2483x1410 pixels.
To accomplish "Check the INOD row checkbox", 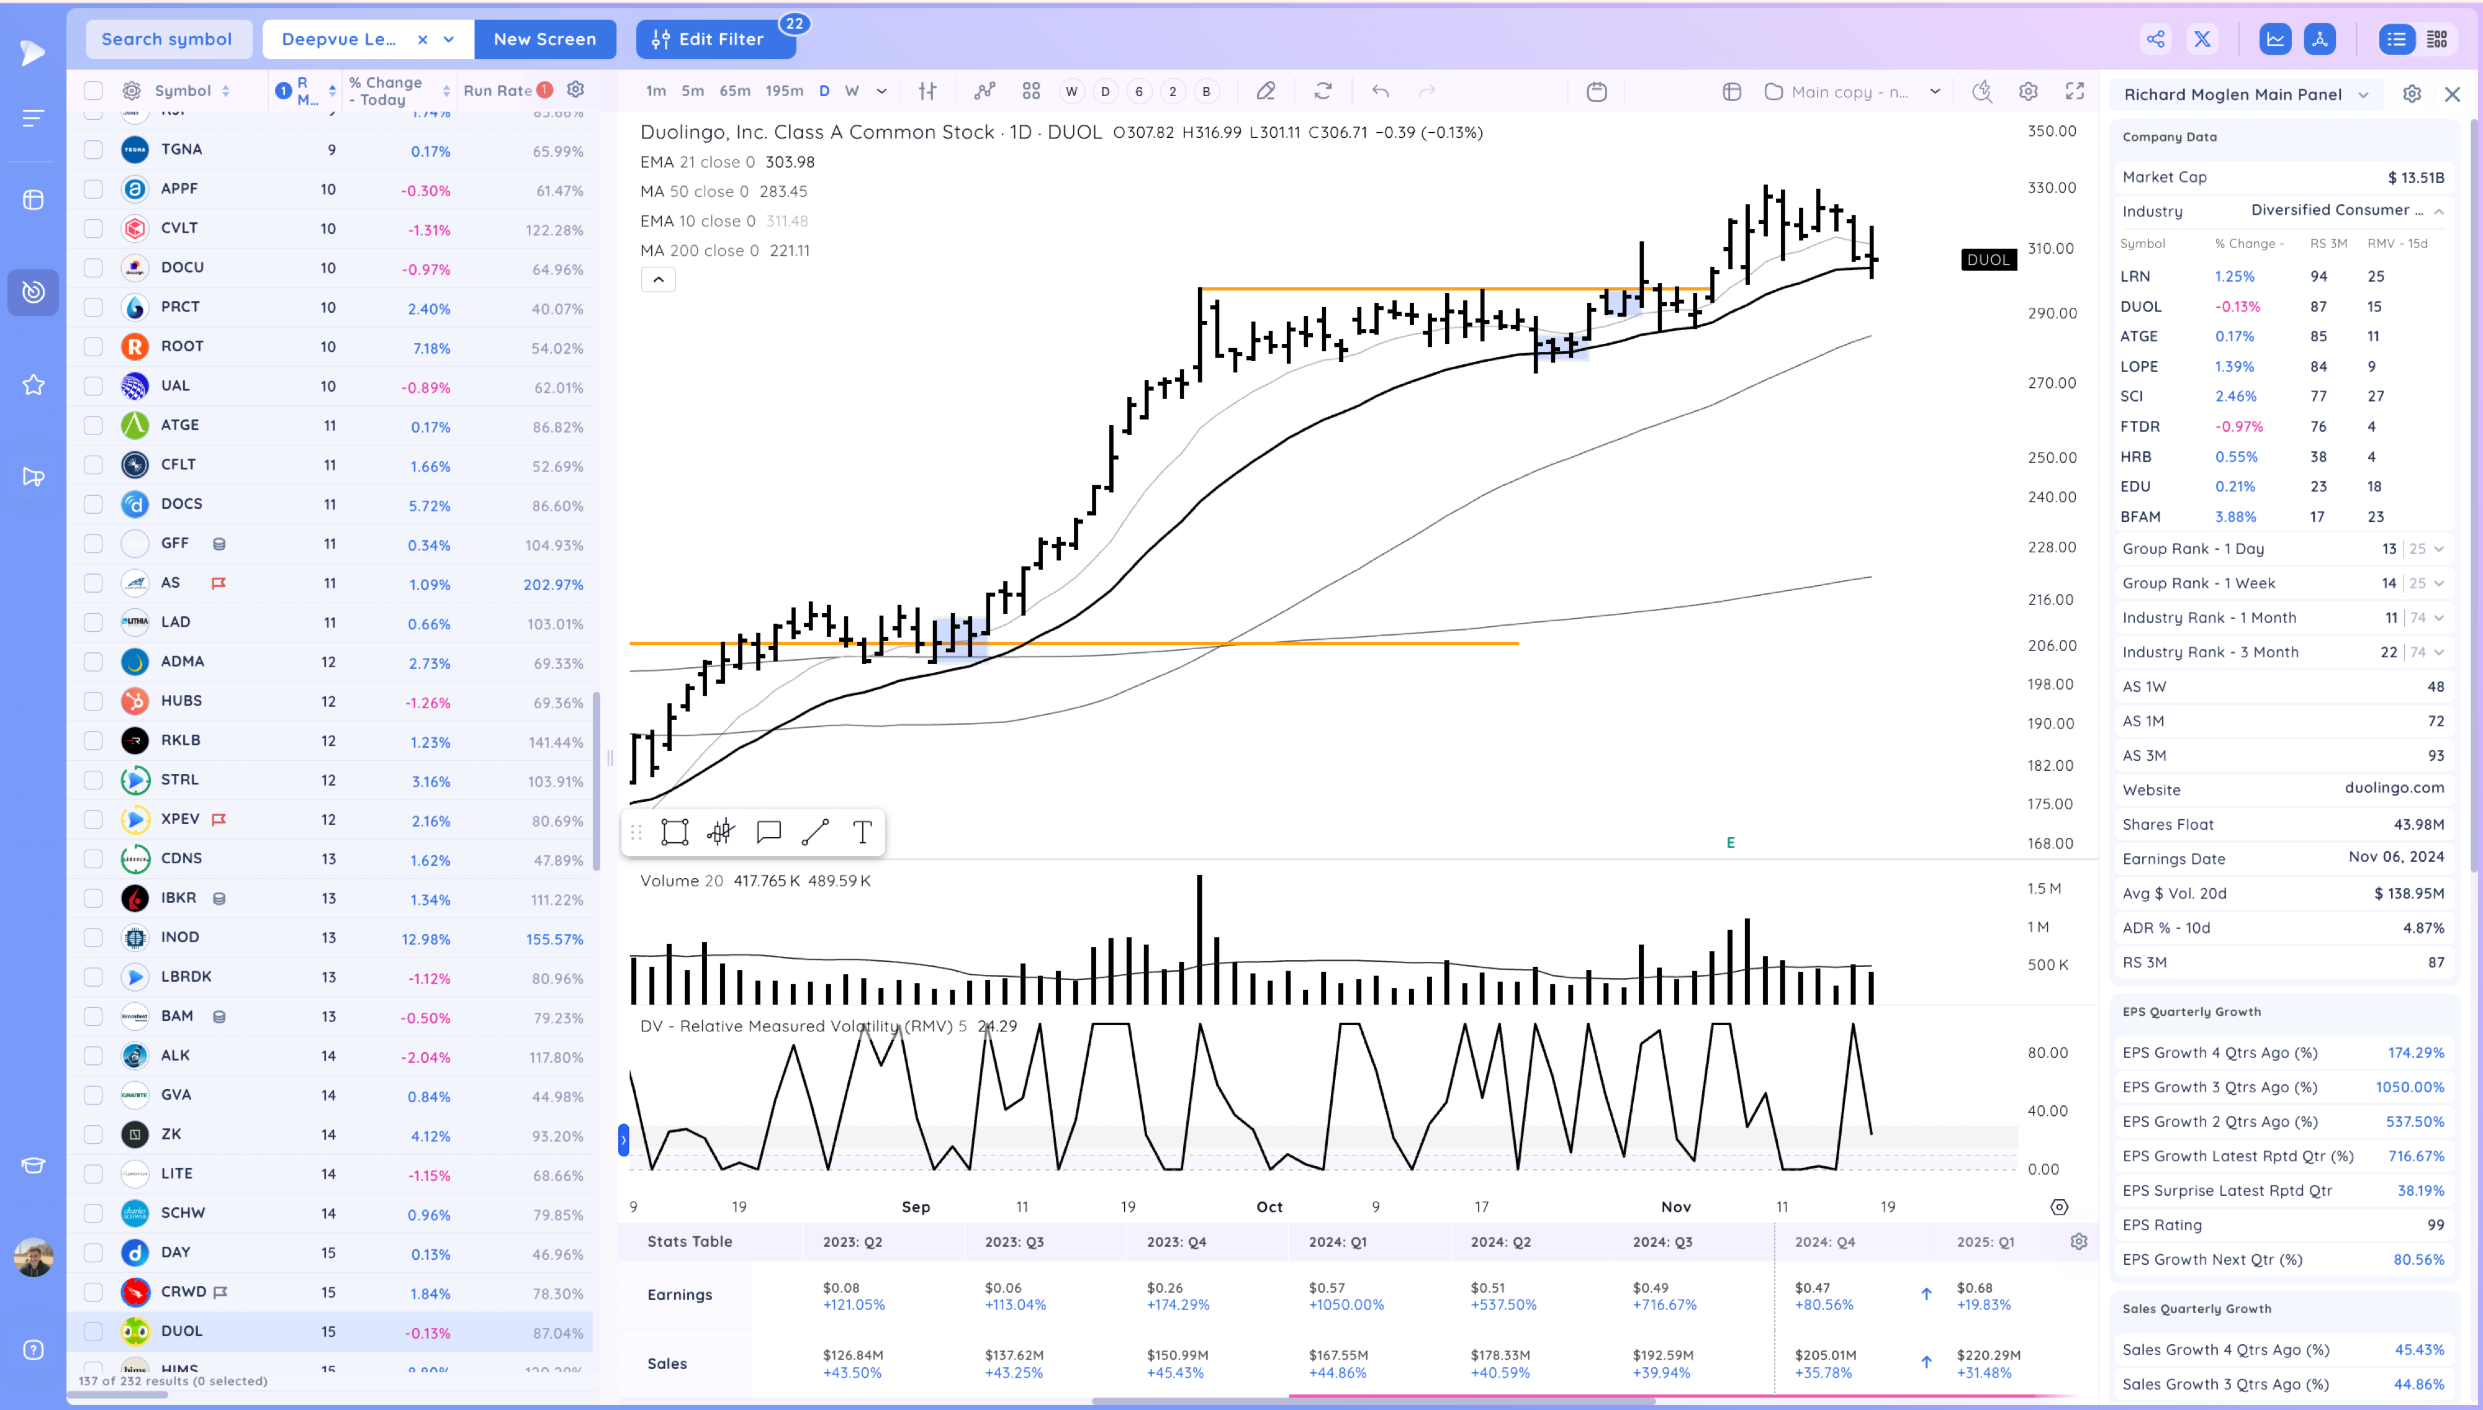I will 93,936.
